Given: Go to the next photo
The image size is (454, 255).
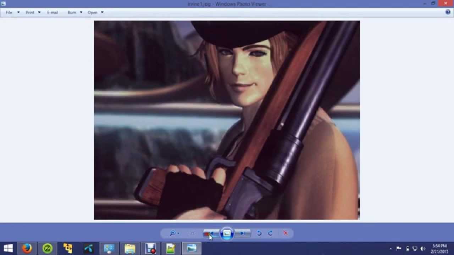Looking at the screenshot, I should (243, 233).
